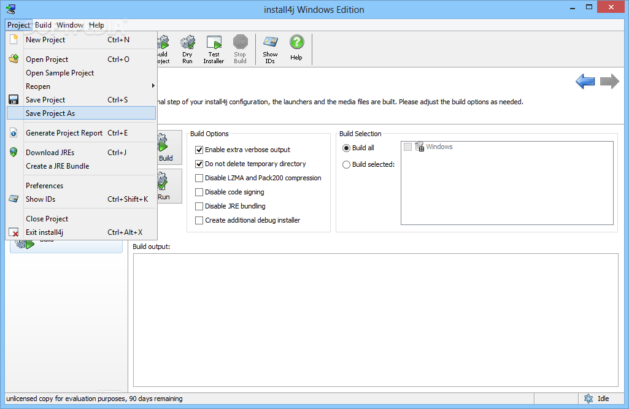
Task: Choose Open Project menu entry
Action: pos(82,59)
